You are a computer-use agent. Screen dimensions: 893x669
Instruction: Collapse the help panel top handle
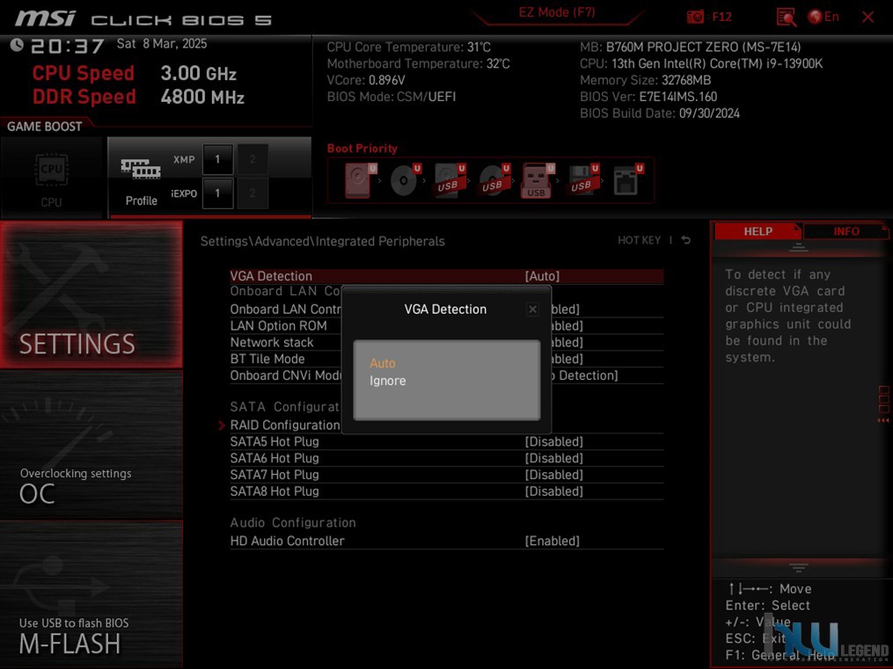[799, 247]
